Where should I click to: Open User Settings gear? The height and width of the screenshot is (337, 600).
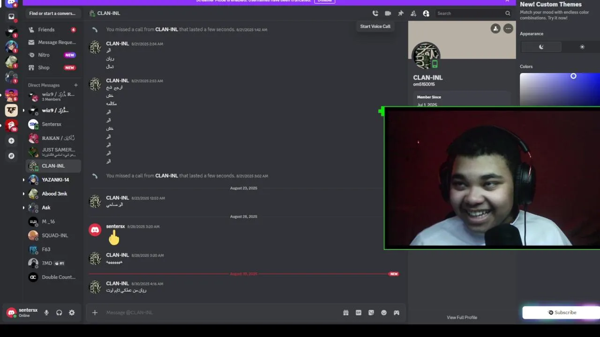72,313
